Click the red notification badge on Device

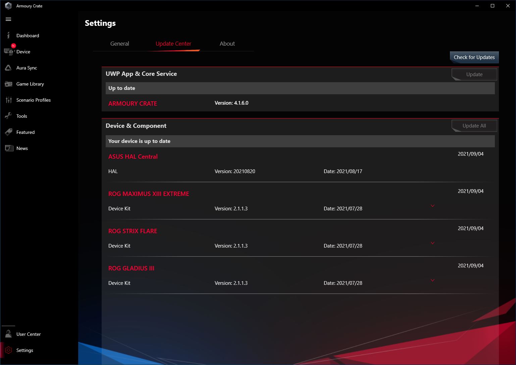tap(13, 46)
